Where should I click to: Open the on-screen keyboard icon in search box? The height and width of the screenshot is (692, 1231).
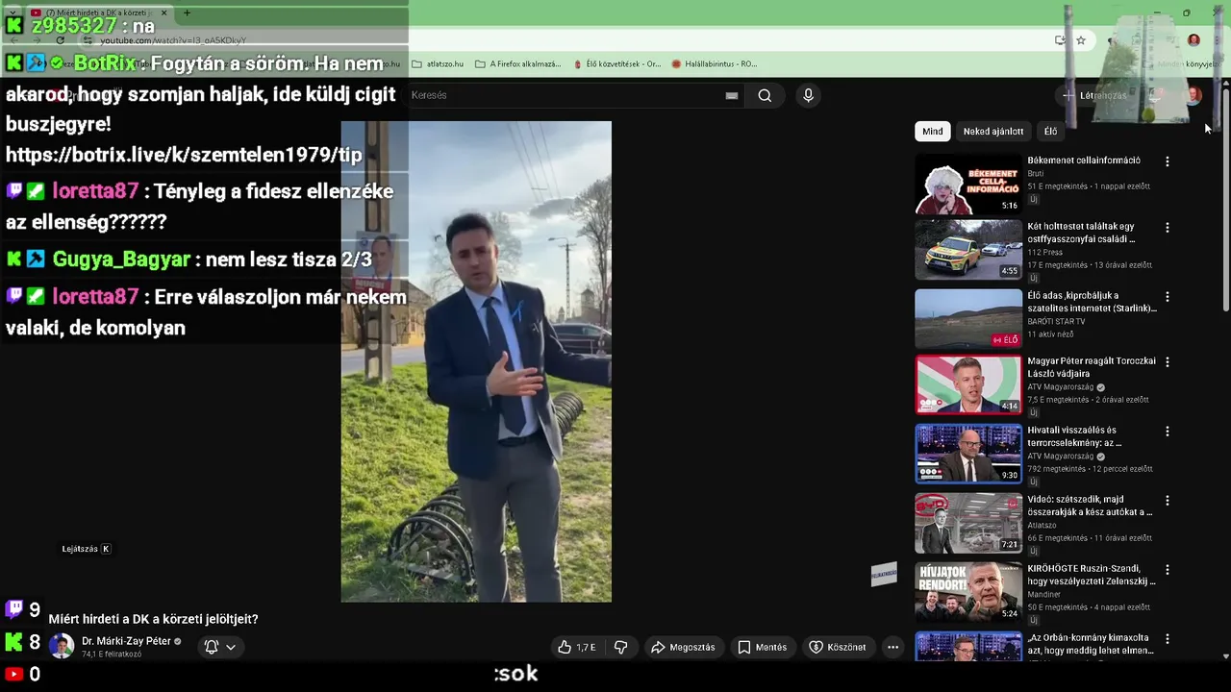pyautogui.click(x=732, y=95)
